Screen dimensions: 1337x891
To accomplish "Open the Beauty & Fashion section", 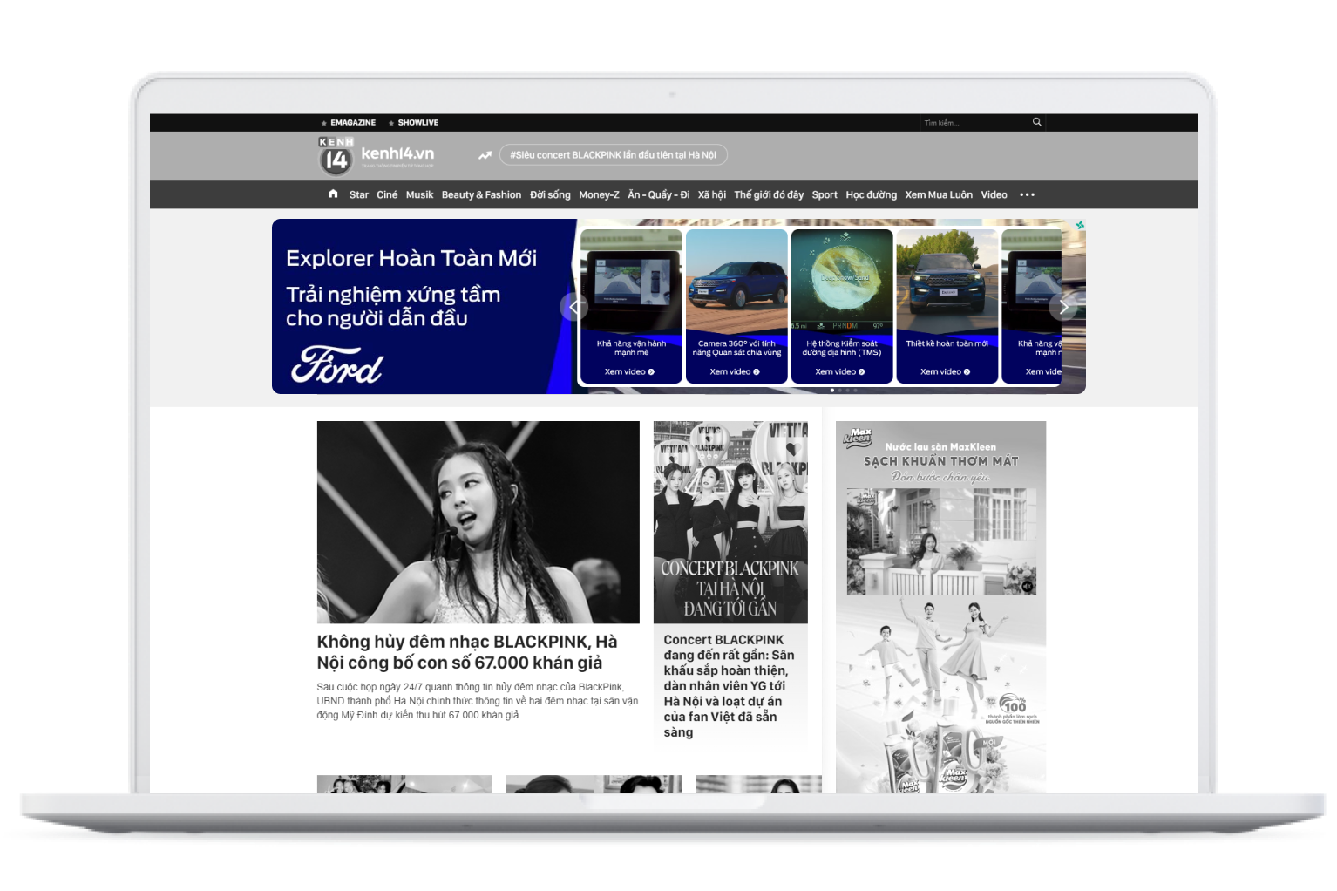I will pos(481,195).
